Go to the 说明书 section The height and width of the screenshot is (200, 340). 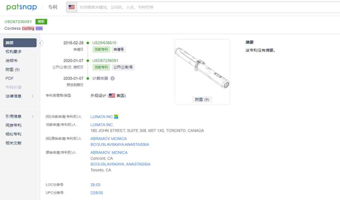pyautogui.click(x=12, y=61)
